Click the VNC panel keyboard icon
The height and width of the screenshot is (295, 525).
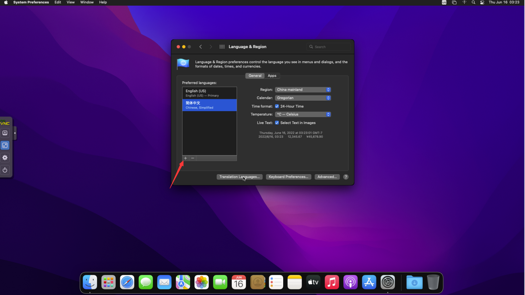point(5,133)
